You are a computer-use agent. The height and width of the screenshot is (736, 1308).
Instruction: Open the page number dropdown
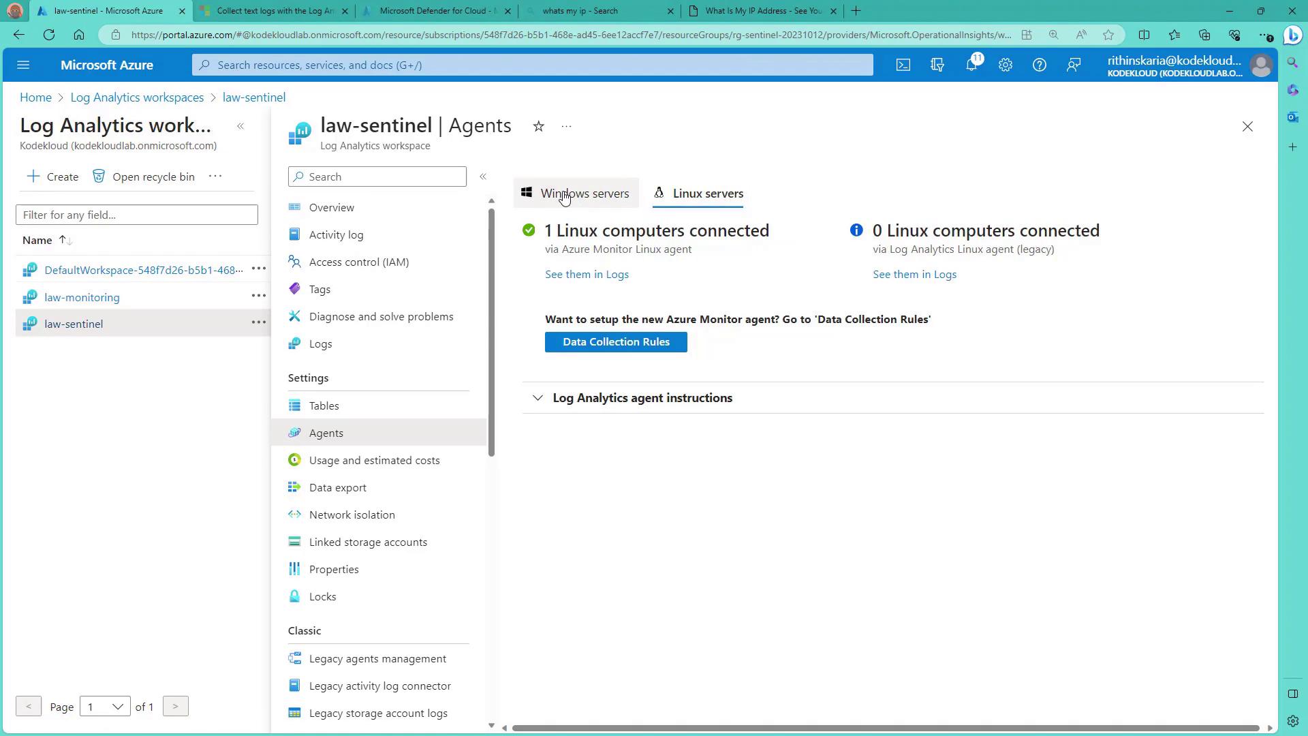(x=104, y=707)
